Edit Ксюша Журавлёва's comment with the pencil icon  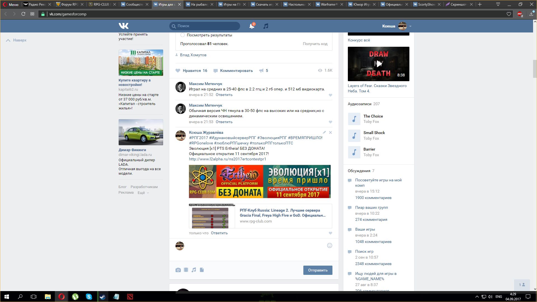(324, 132)
